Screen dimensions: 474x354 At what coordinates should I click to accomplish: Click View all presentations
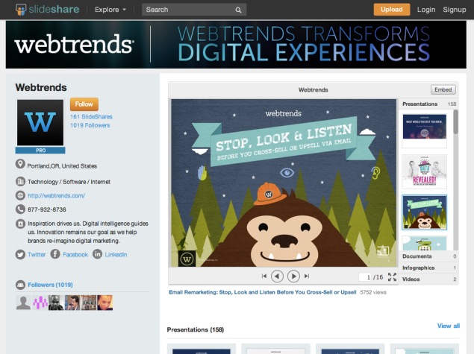point(449,326)
